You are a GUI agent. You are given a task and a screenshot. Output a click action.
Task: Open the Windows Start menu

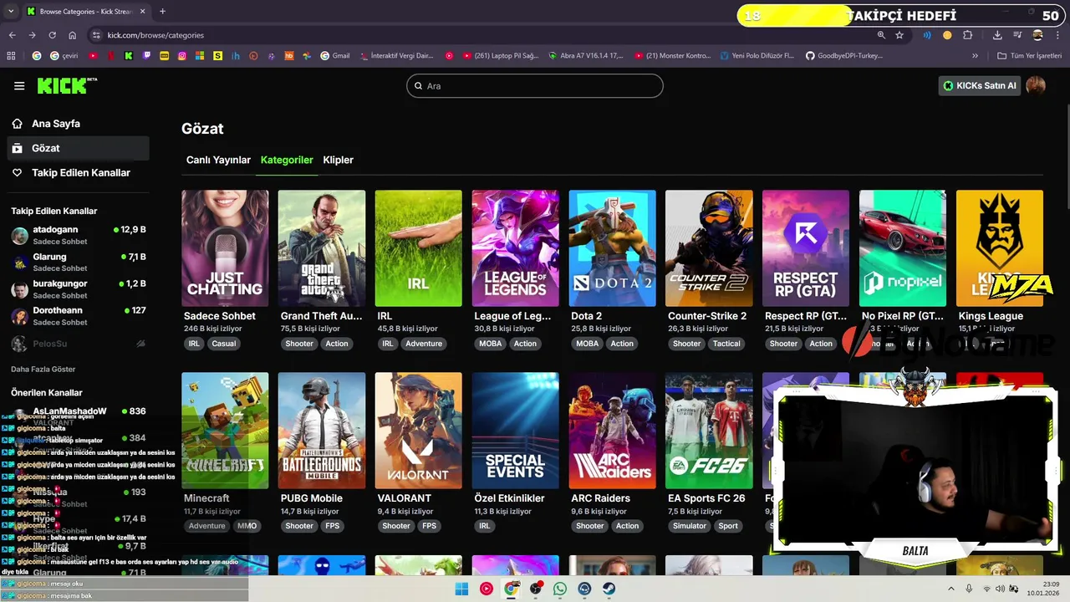(461, 589)
